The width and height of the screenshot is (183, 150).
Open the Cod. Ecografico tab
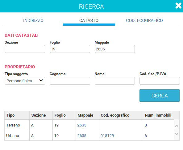[x=144, y=20]
